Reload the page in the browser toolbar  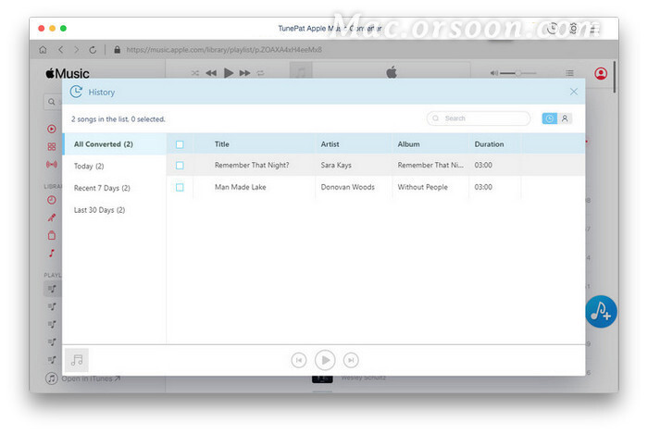(x=94, y=49)
